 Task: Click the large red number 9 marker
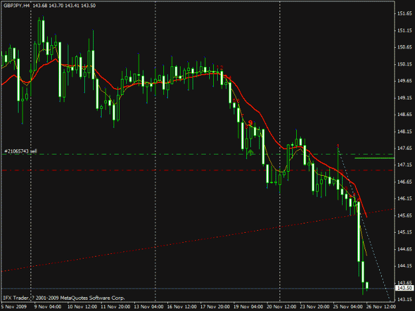click(x=250, y=123)
